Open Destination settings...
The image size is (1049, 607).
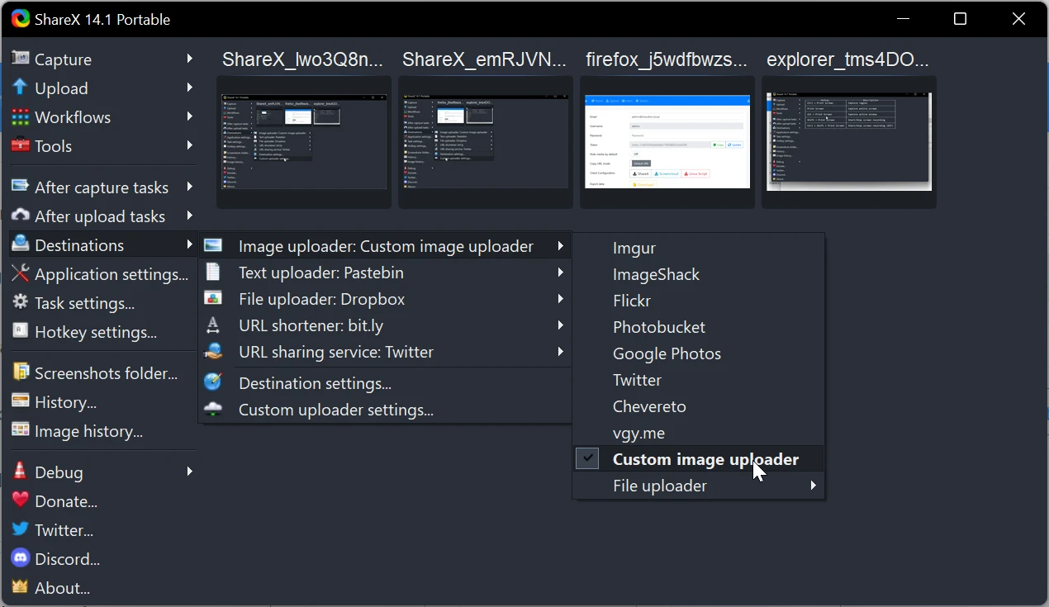coord(313,382)
